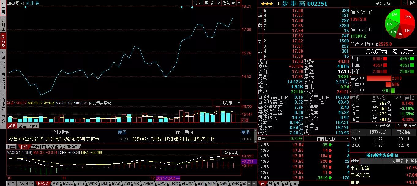This screenshot has width=417, height=186.
Task: Open 自选报价 sidebar tab
Action: point(3,81)
